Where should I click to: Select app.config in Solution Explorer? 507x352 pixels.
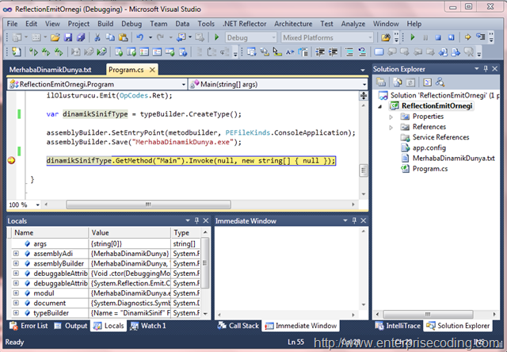429,147
